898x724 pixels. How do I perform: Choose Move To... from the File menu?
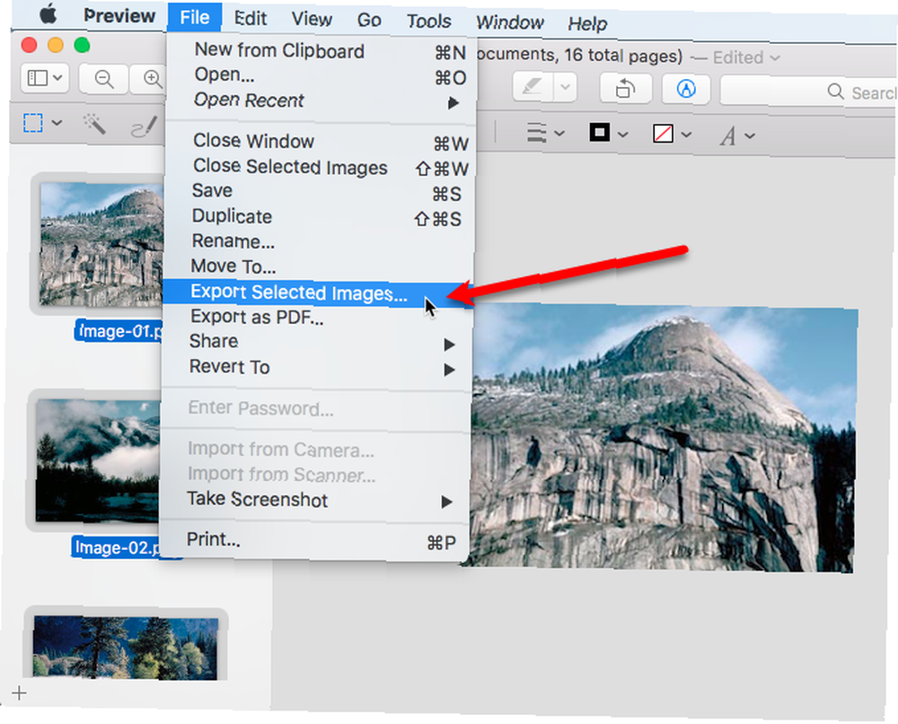[x=318, y=266]
